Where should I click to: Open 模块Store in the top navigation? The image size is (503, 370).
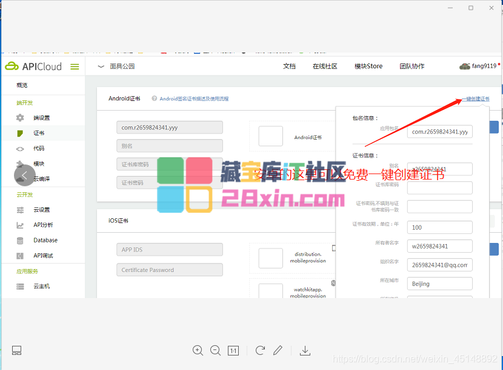tap(368, 67)
